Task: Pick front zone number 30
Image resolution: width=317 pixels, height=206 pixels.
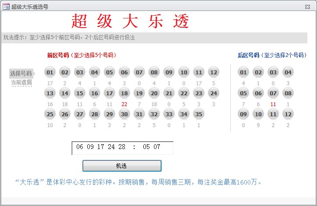Action: click(x=125, y=114)
